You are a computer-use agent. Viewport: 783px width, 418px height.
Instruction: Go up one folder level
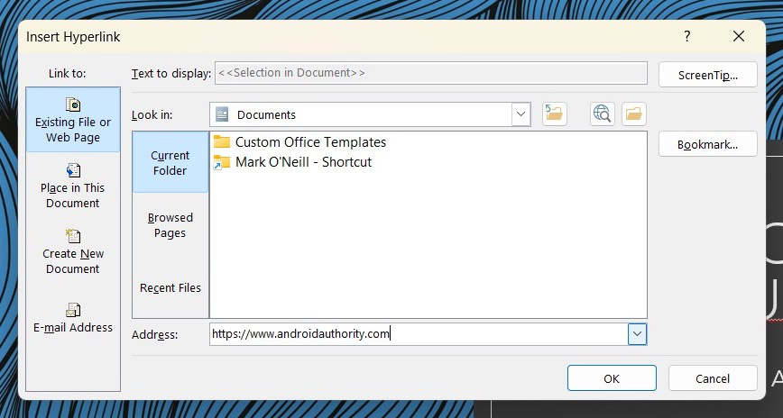tap(554, 114)
